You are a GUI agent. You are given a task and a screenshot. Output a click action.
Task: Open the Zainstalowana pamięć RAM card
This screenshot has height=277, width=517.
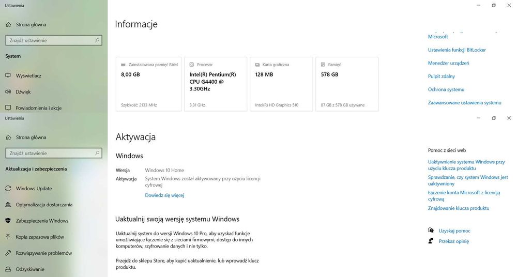click(149, 84)
